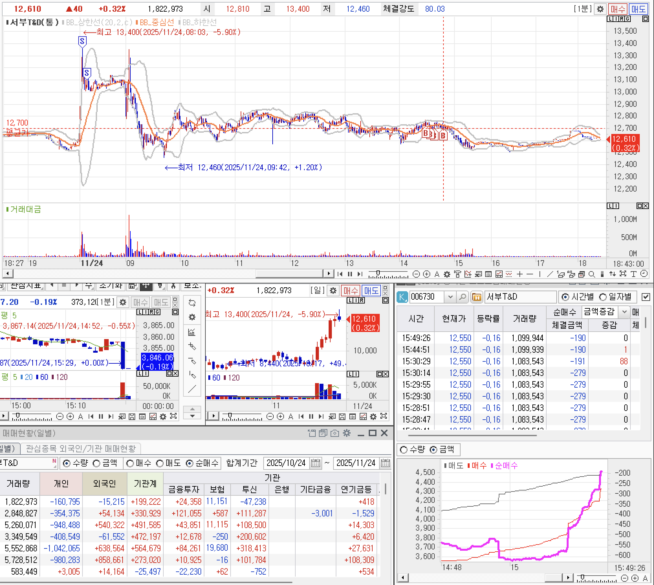Pause chart playback in main toolbar

[350, 274]
